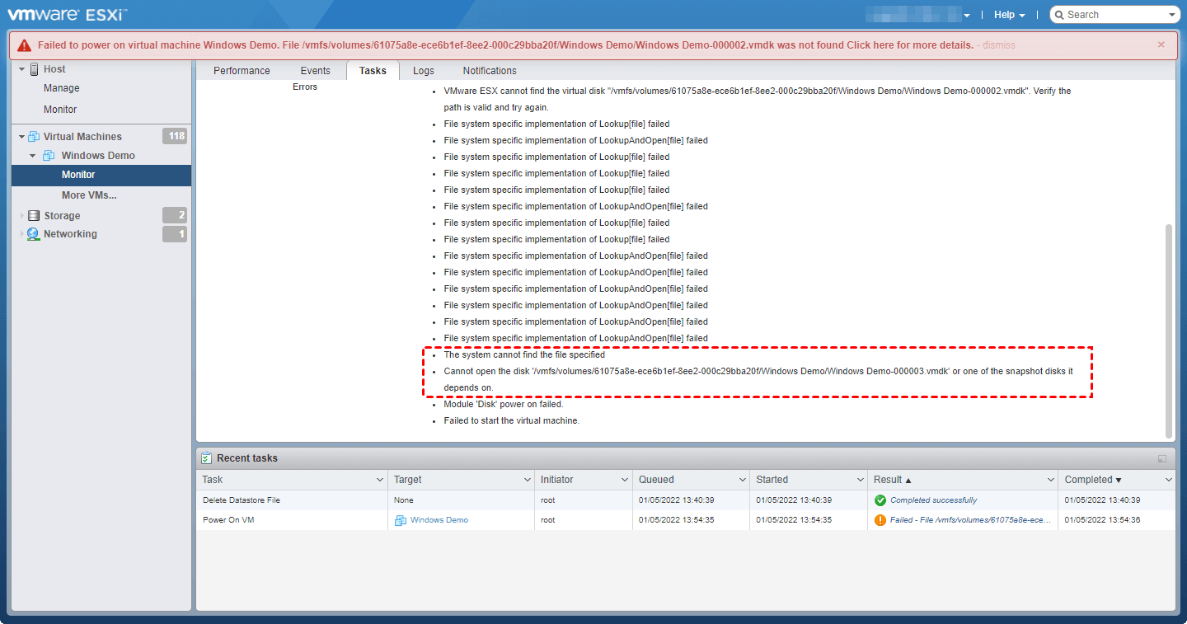The width and height of the screenshot is (1187, 624).
Task: Click 'VMware ESX cannot find the virtual disk' message
Action: coord(758,99)
